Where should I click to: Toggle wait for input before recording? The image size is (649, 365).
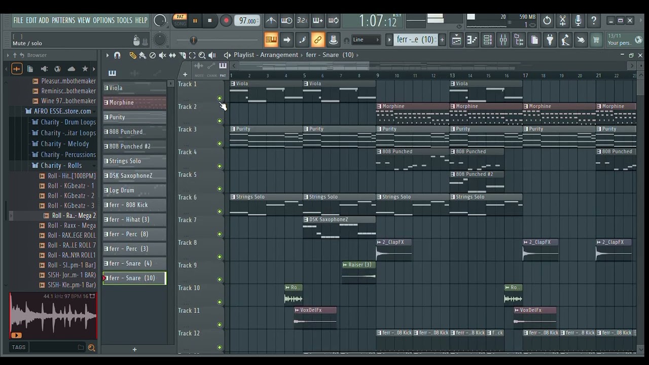(x=286, y=21)
